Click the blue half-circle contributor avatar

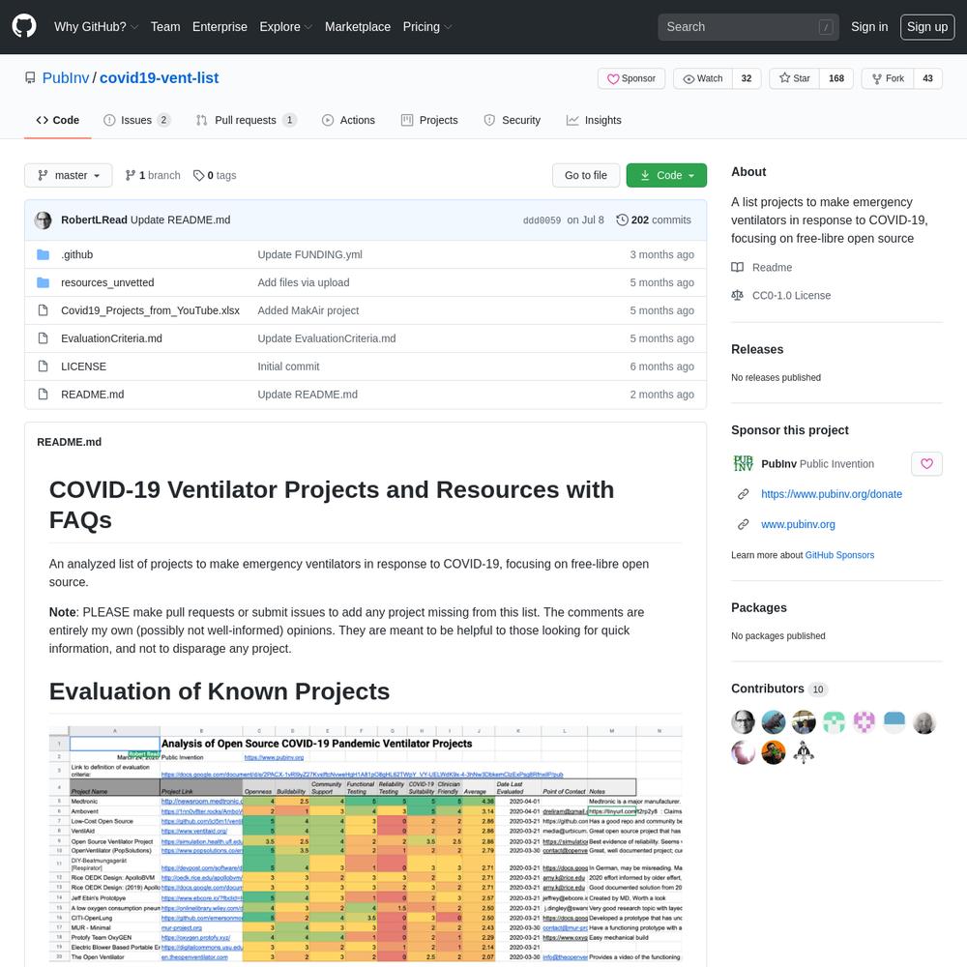pos(894,722)
